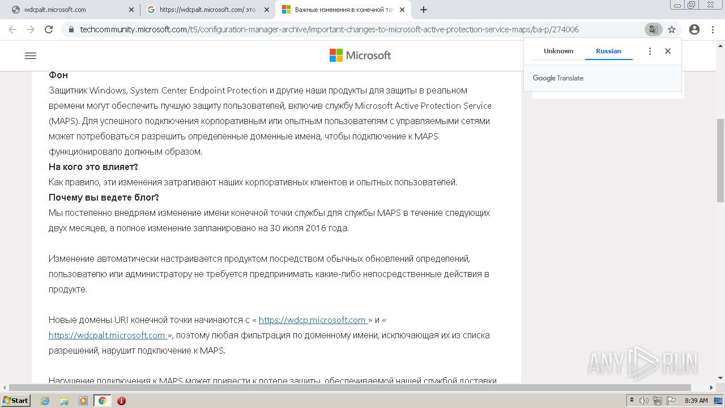Image resolution: width=725 pixels, height=408 pixels.
Task: Open the red stop-sign app on taskbar
Action: (x=121, y=401)
